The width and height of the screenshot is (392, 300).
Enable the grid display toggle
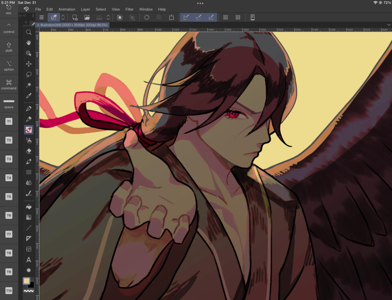click(x=226, y=17)
